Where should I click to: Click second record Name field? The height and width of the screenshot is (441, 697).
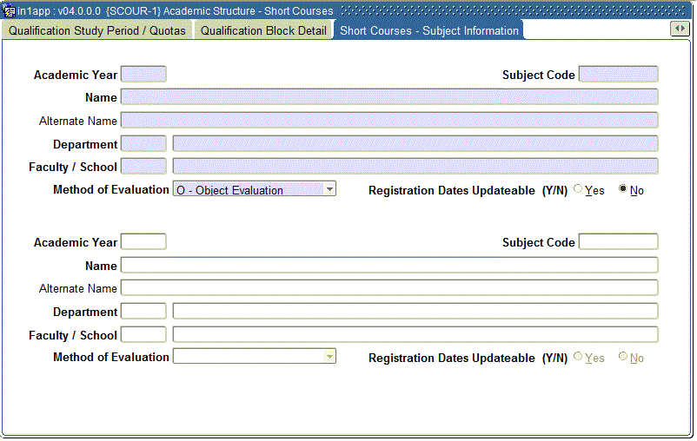pos(389,265)
